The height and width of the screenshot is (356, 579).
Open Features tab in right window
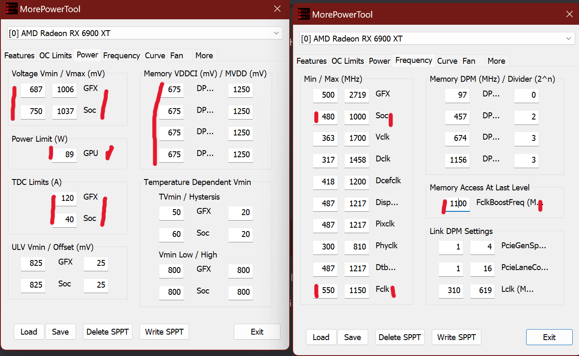pyautogui.click(x=312, y=61)
